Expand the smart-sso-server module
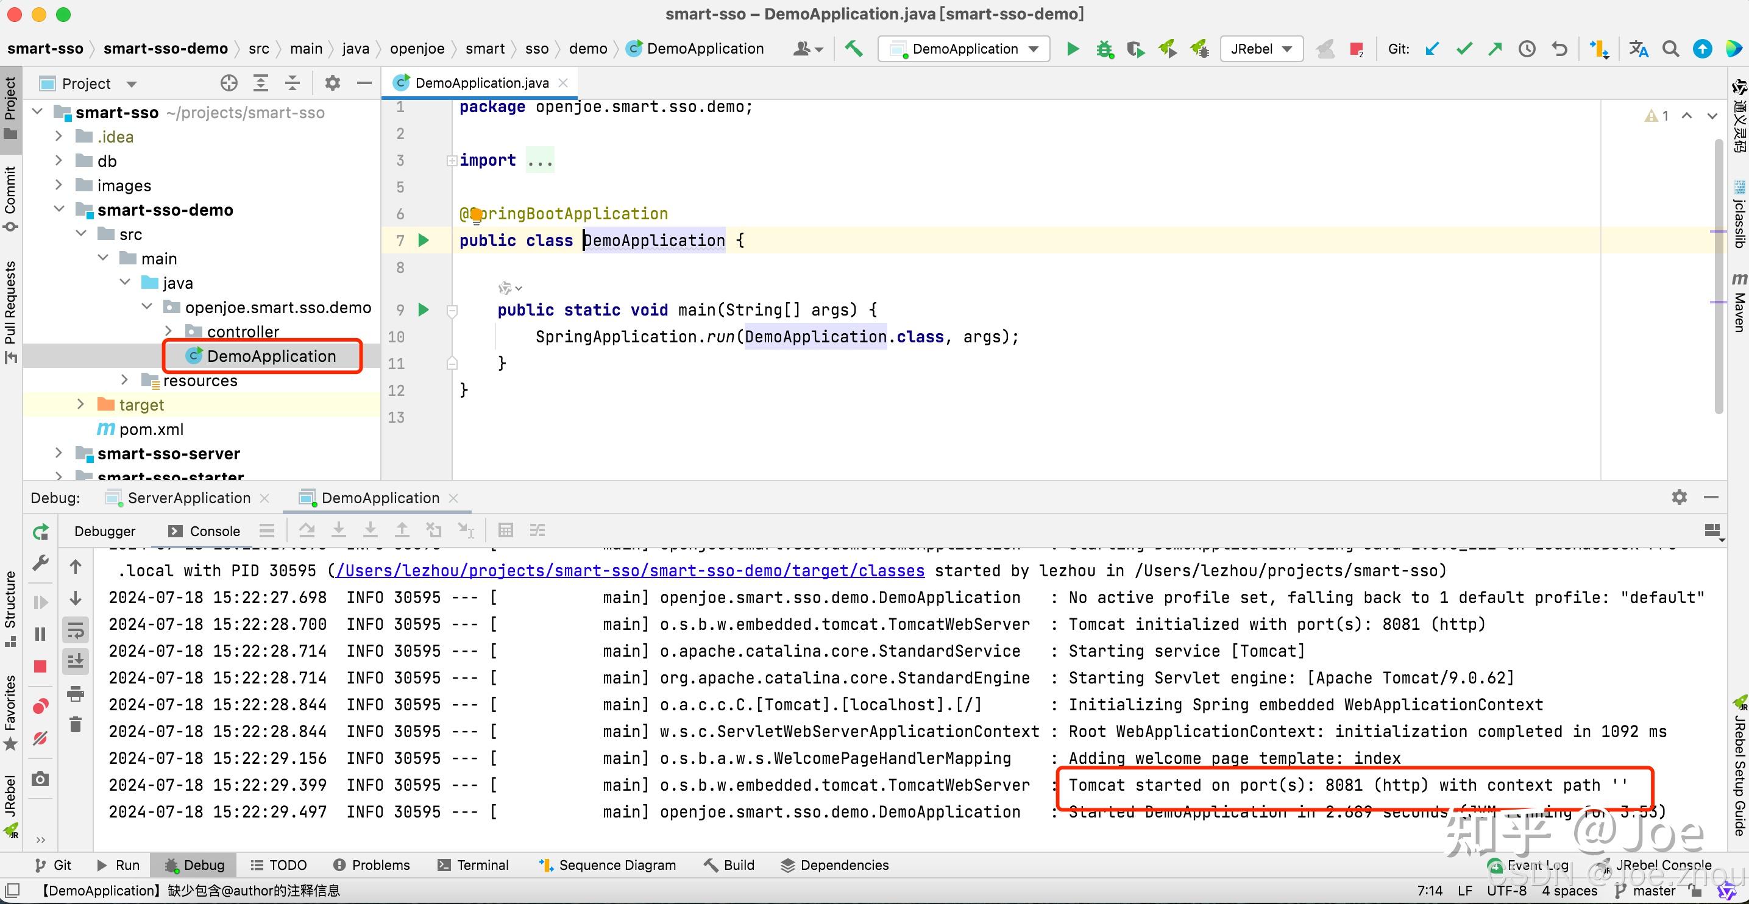 (x=59, y=453)
